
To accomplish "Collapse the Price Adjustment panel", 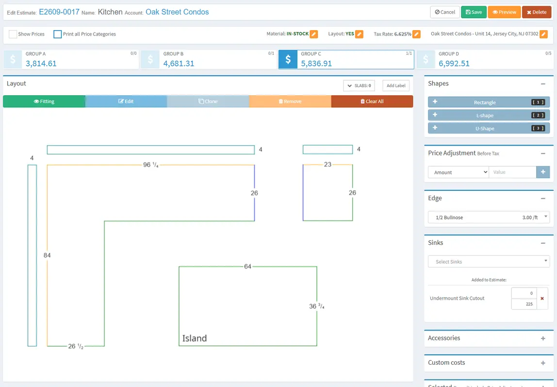I will [543, 153].
